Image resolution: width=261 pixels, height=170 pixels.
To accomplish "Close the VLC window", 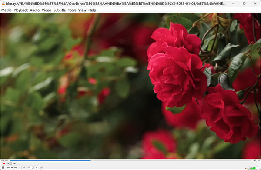I will click(255, 3).
